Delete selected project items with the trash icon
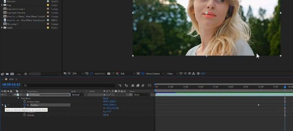Image resolution: width=293 pixels, height=131 pixels. [x=26, y=74]
